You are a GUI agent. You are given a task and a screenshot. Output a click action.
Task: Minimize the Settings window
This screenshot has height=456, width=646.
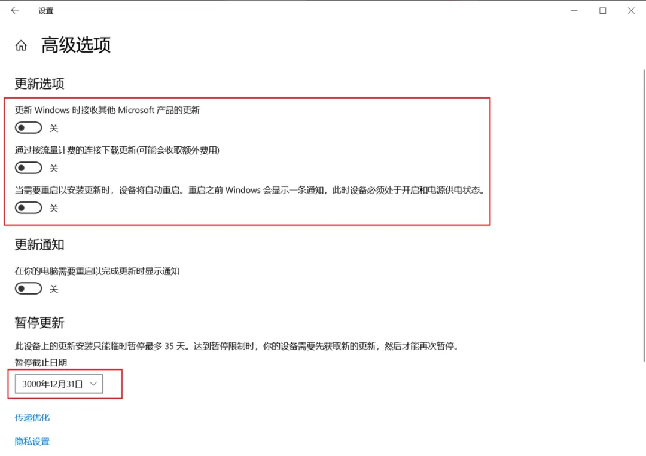pos(574,10)
